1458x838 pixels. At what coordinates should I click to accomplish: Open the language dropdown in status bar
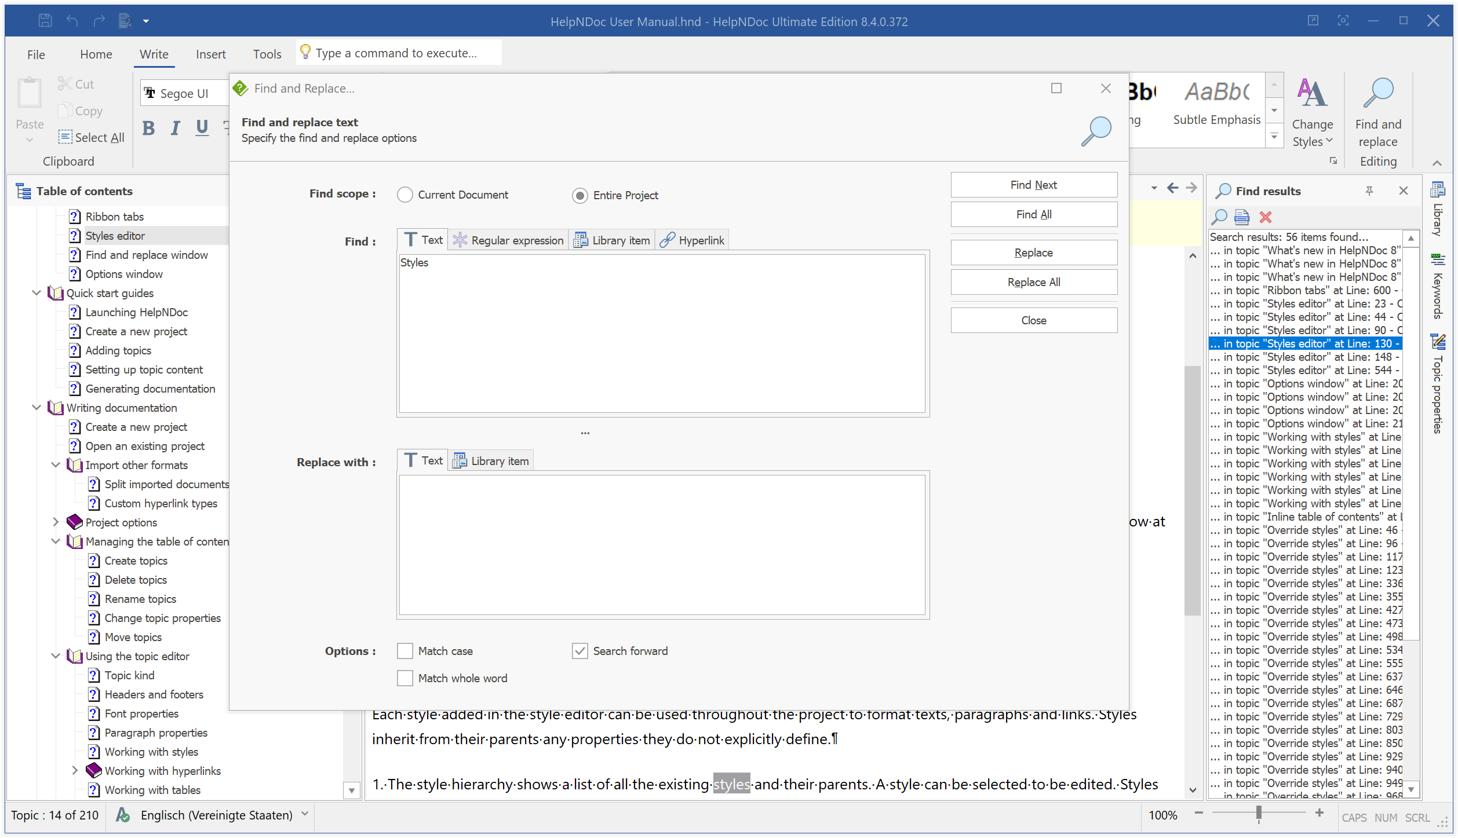(305, 814)
